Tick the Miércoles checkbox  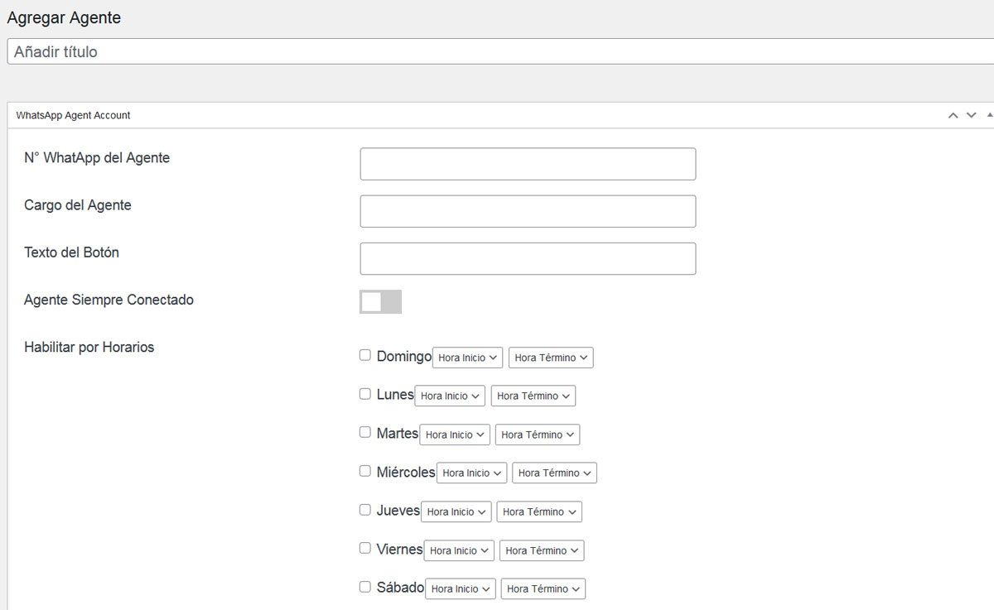[x=365, y=471]
